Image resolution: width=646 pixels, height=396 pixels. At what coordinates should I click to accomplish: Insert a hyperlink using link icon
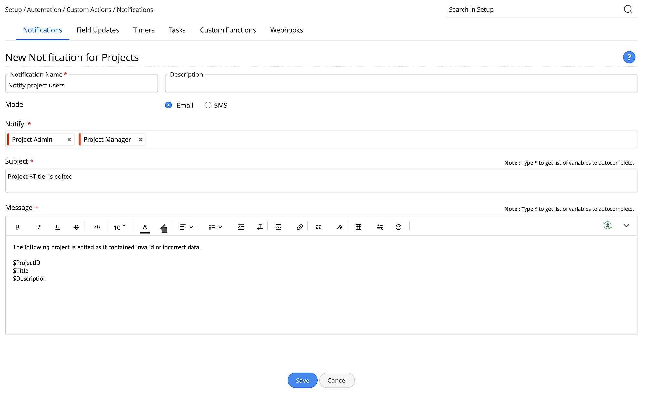pos(299,227)
